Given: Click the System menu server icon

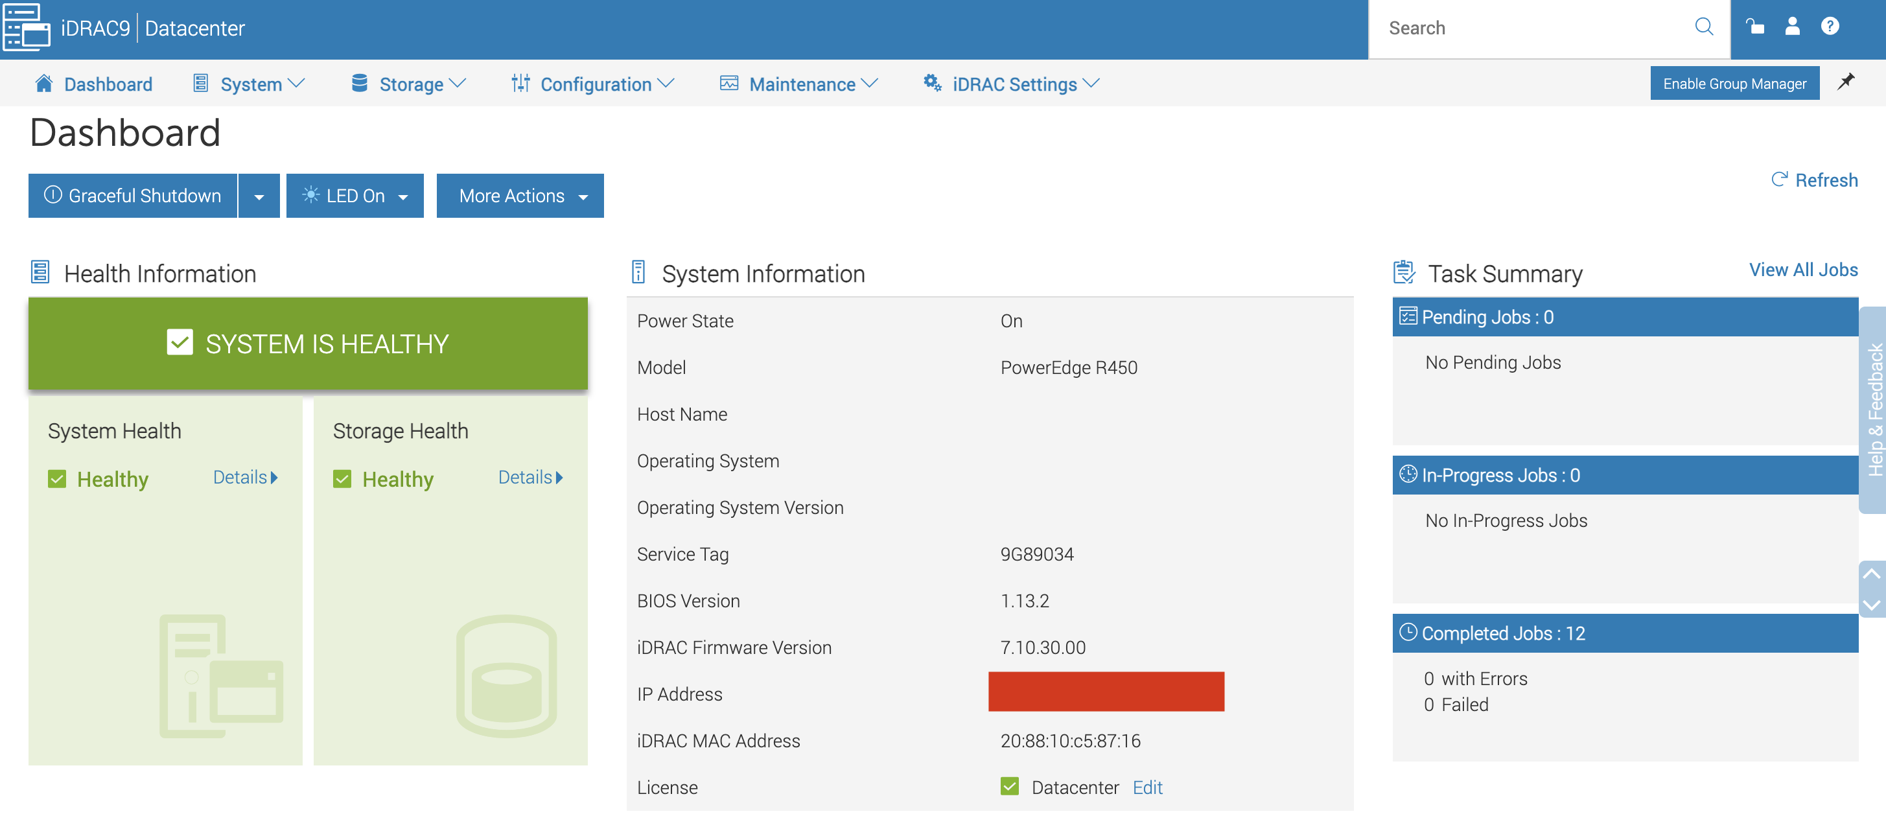Looking at the screenshot, I should point(201,83).
